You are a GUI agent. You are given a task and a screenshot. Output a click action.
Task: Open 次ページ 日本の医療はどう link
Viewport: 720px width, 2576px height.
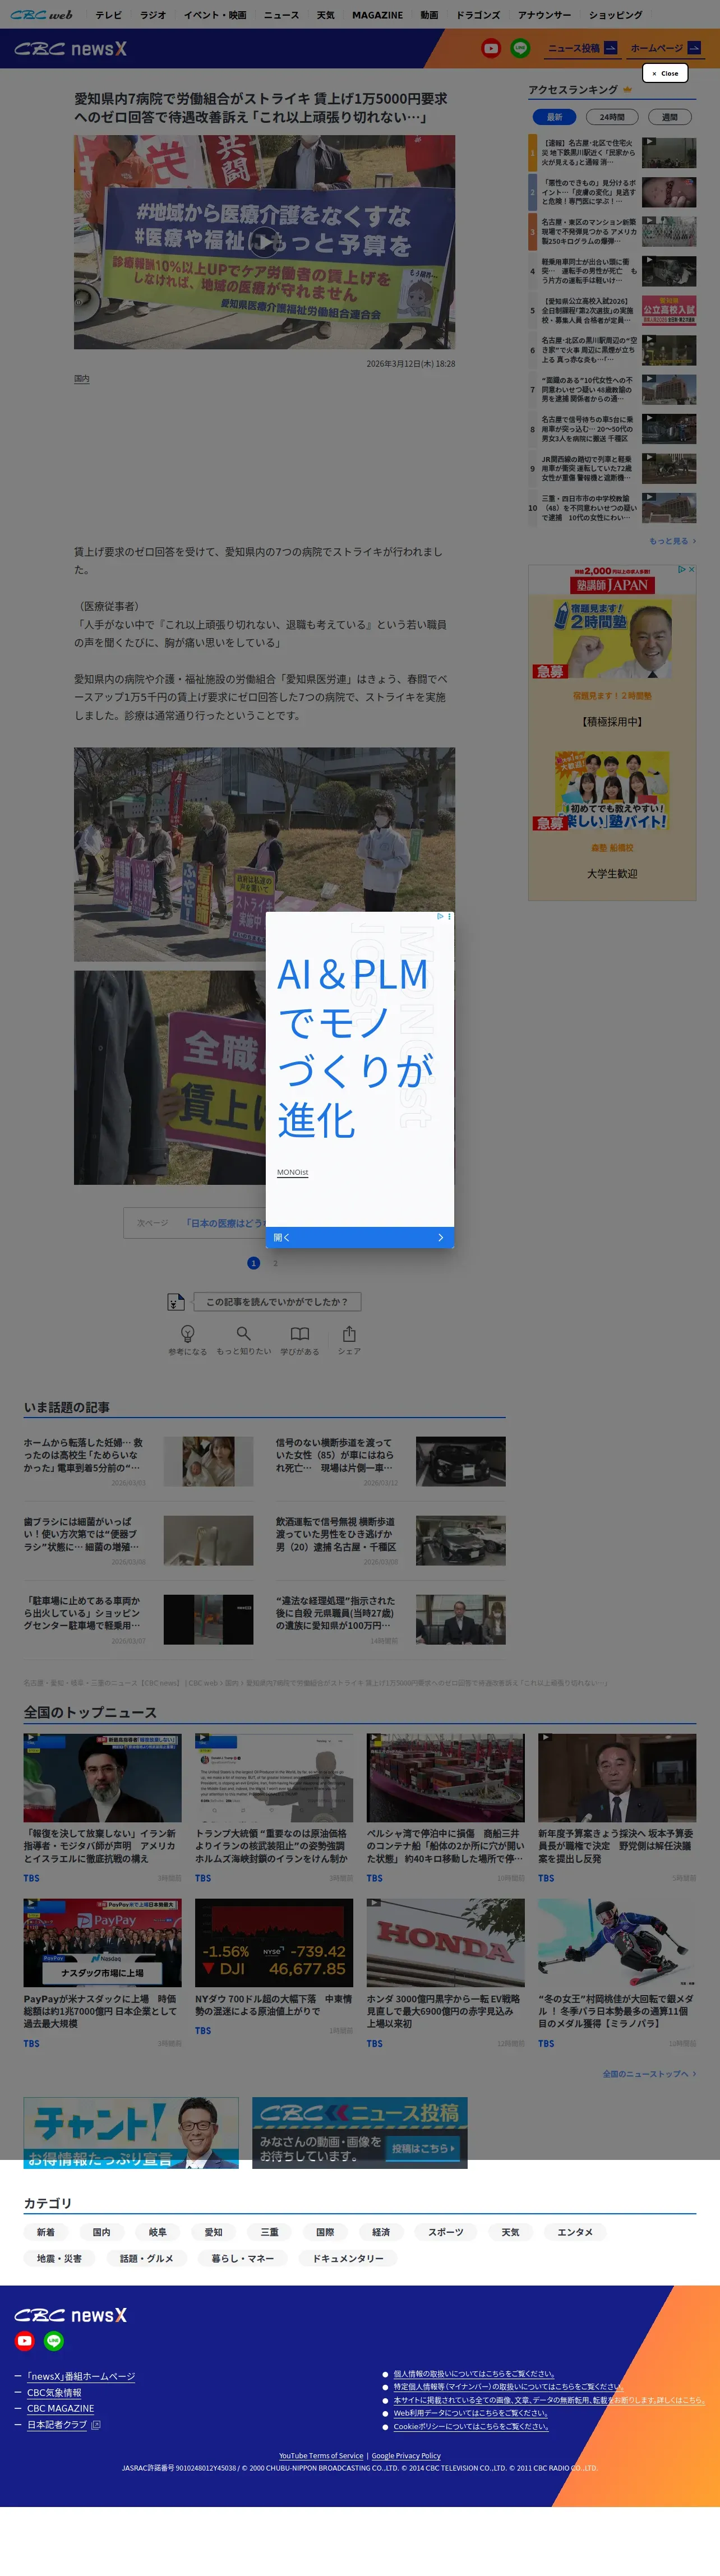coord(195,1223)
